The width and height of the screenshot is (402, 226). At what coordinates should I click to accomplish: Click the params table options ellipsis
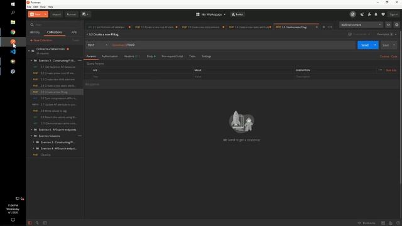tap(380, 70)
